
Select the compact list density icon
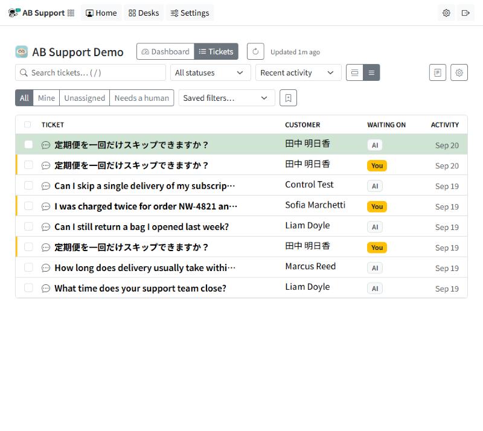[371, 72]
